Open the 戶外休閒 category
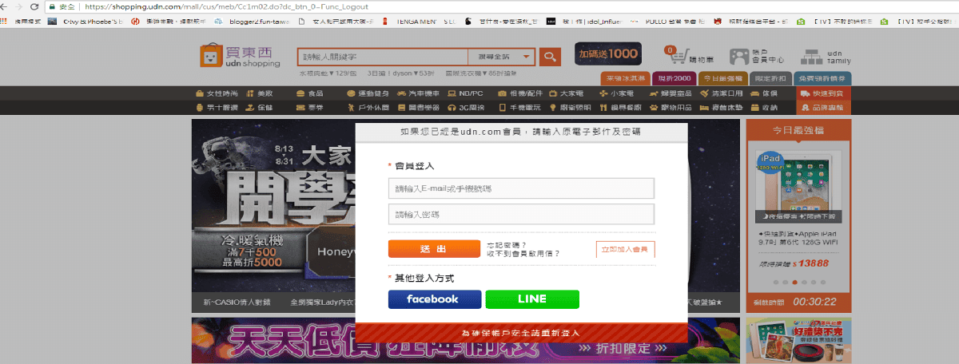959x364 pixels. [x=368, y=107]
